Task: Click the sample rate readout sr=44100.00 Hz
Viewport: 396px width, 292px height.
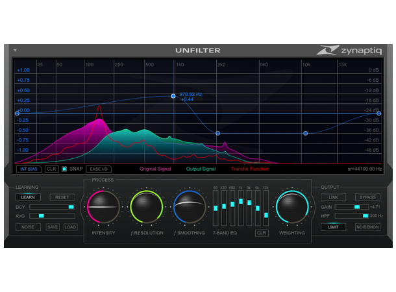Action: point(364,169)
